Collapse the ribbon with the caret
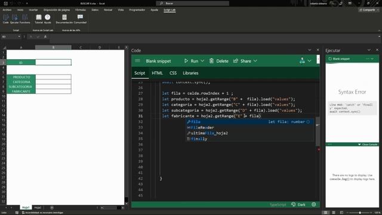The height and width of the screenshot is (215, 382). coord(379,30)
